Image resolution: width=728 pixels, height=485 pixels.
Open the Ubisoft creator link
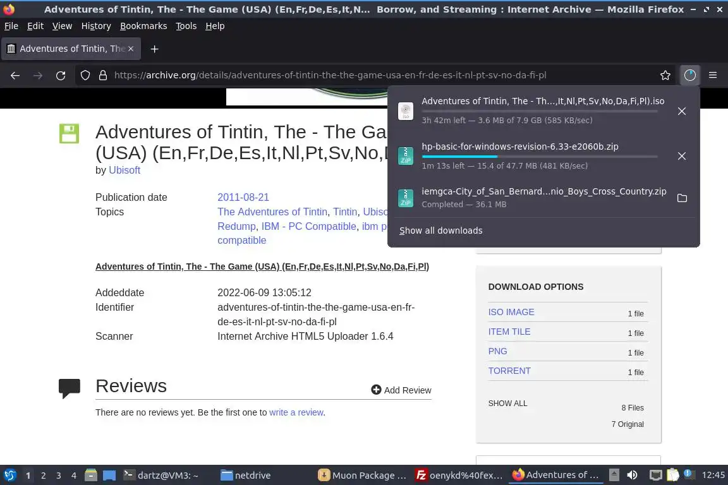pyautogui.click(x=124, y=171)
